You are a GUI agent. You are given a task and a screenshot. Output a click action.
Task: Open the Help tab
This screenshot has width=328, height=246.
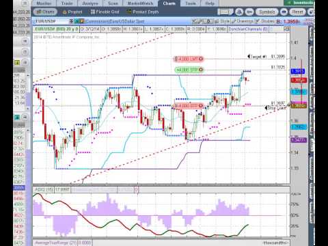(x=210, y=3)
